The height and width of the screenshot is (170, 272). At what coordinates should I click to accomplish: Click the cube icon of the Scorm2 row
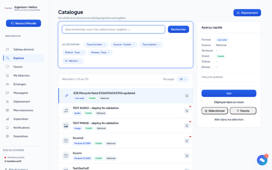(66, 141)
